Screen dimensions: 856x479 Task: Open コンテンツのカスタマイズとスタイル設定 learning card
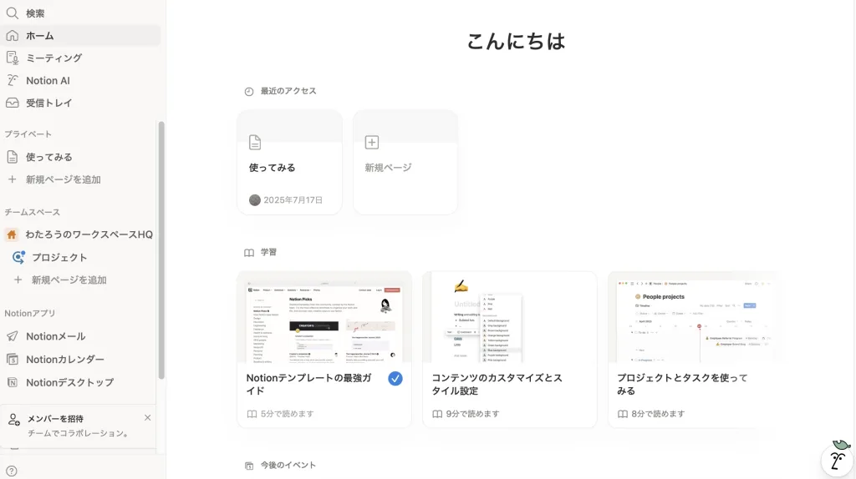(509, 349)
